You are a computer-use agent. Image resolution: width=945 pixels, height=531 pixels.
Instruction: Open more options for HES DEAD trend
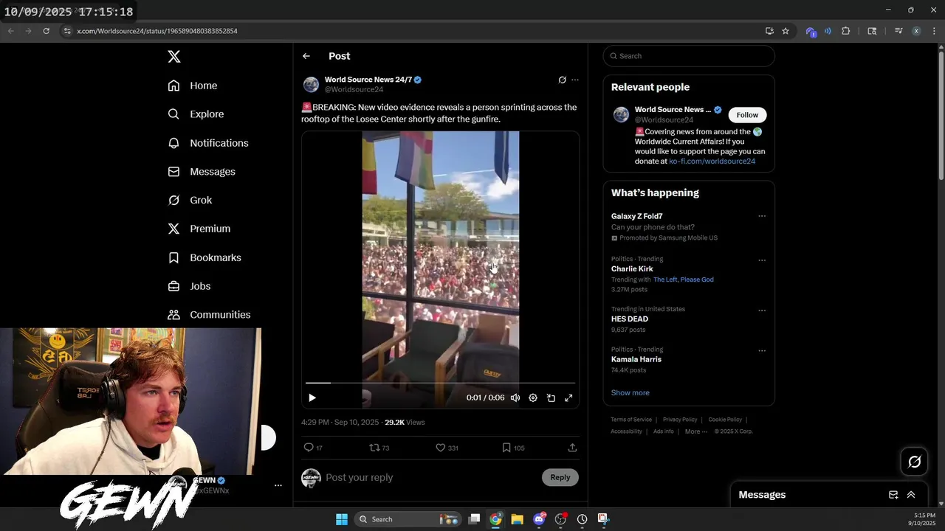[762, 310]
